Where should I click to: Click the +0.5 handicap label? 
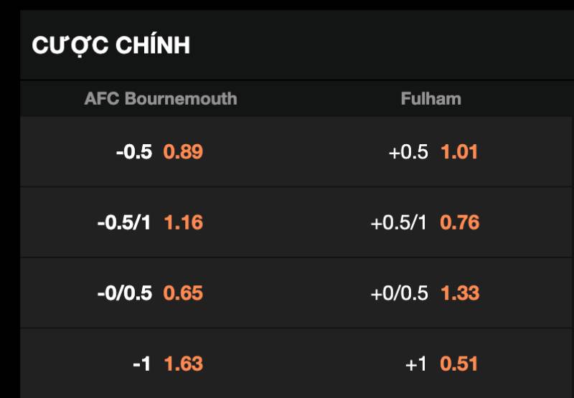408,152
